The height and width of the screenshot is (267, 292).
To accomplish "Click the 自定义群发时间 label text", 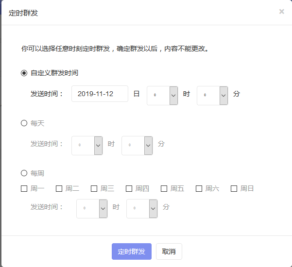I will coord(54,73).
